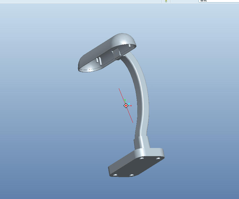Screen dimensions: 239x199
Task: Select the lamp shade of the model
Action: pyautogui.click(x=107, y=52)
